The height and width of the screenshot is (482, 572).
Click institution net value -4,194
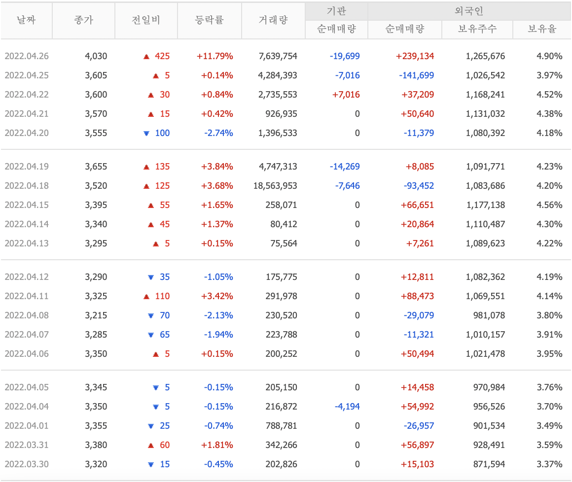coord(347,407)
